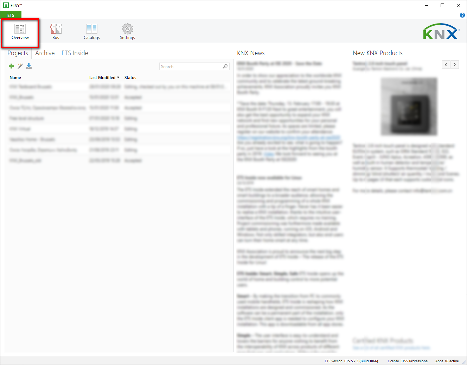Click the quick project wizard wand icon
This screenshot has height=365, width=467.
coord(20,66)
